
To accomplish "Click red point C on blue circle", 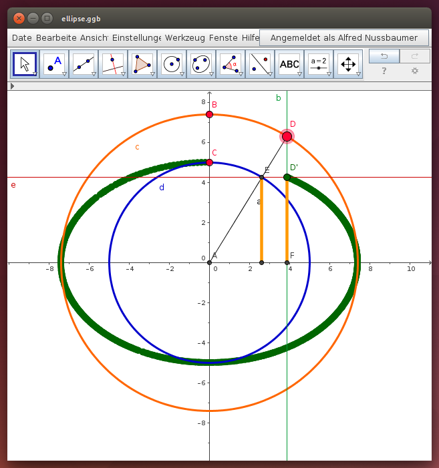I will click(x=209, y=162).
